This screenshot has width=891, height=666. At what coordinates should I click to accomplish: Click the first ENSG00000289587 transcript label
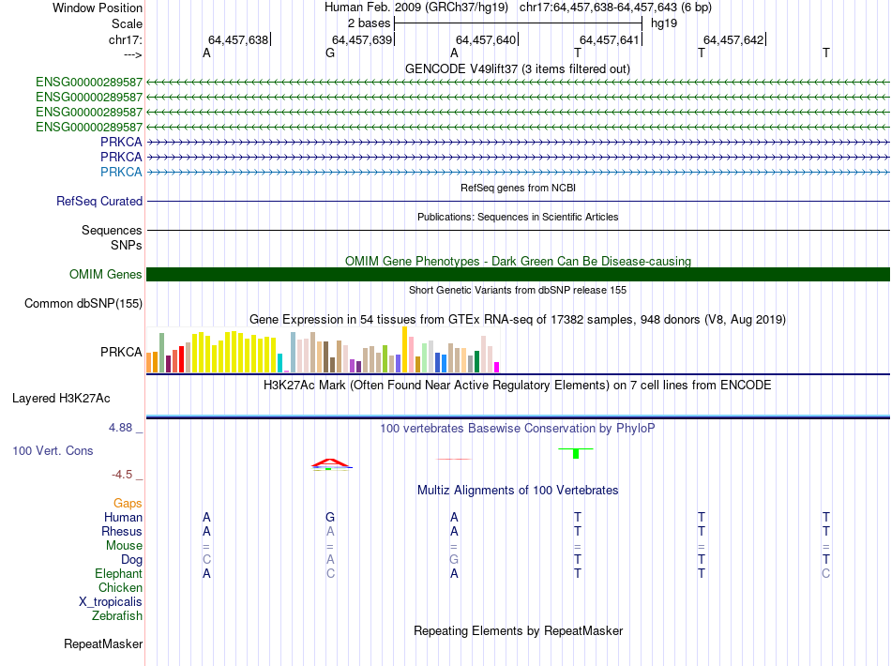point(89,83)
